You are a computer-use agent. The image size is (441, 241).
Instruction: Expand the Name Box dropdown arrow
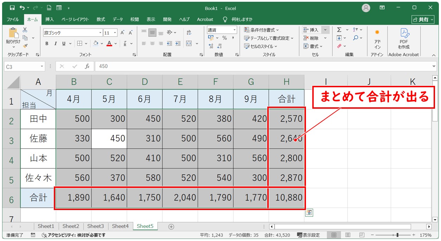click(x=42, y=66)
